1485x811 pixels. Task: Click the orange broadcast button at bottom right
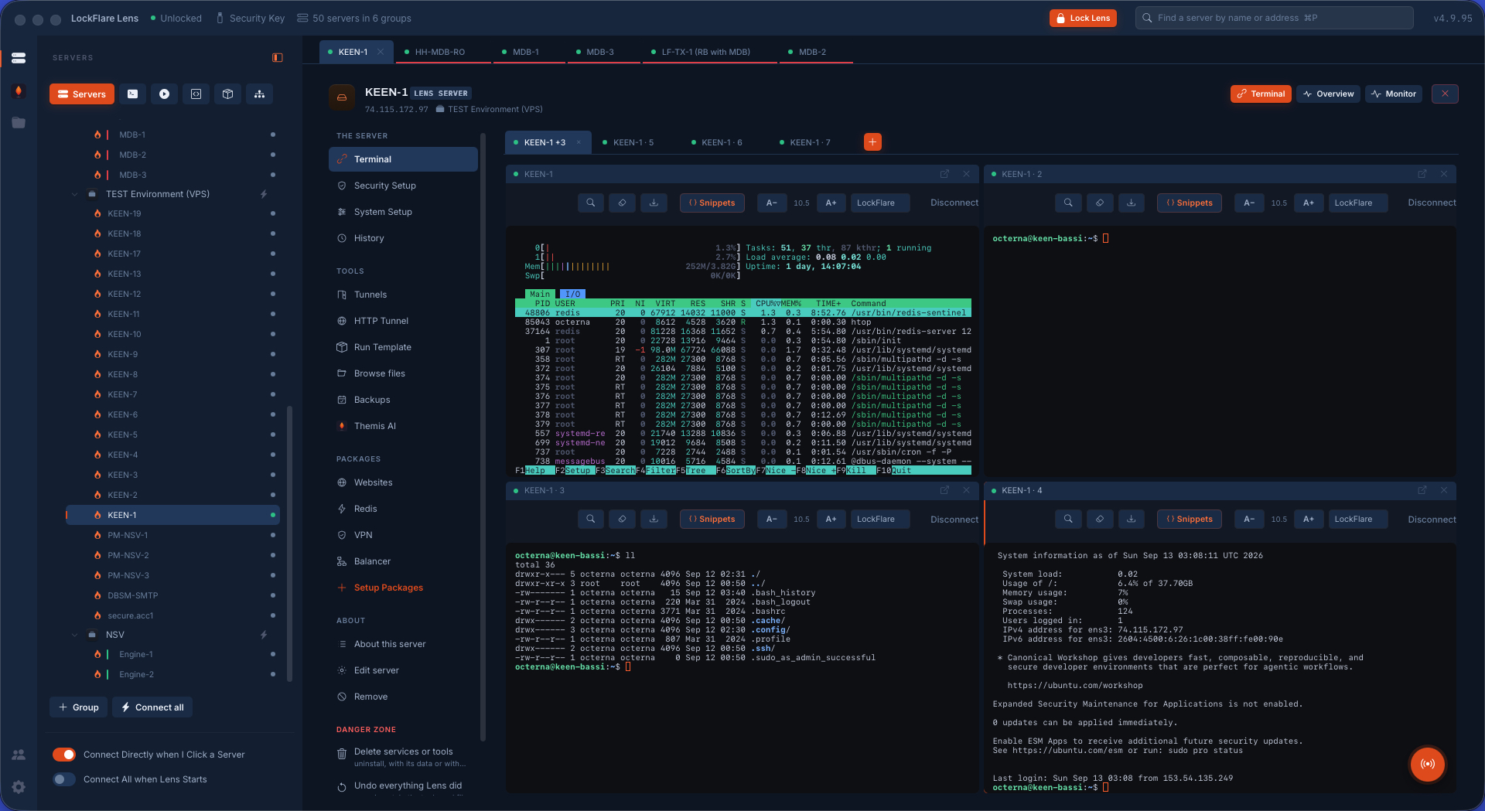pyautogui.click(x=1428, y=764)
